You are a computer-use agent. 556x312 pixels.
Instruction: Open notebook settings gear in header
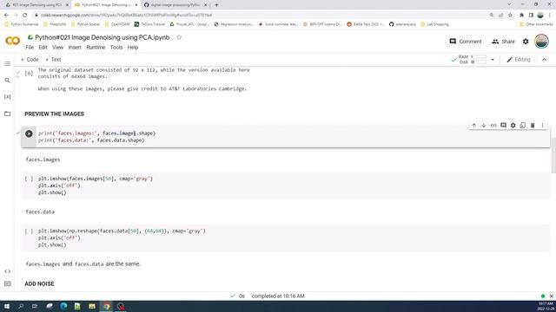pyautogui.click(x=526, y=42)
